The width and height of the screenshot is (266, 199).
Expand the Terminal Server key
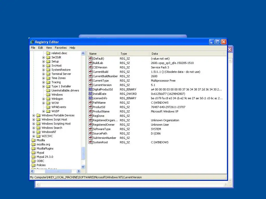[43, 74]
